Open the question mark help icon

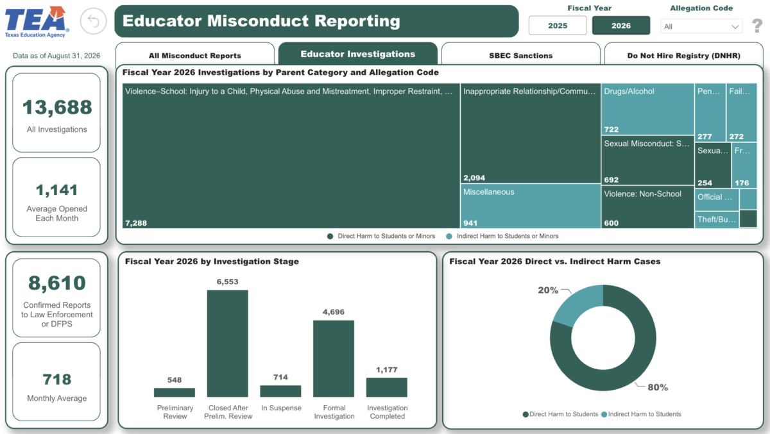[x=757, y=26]
